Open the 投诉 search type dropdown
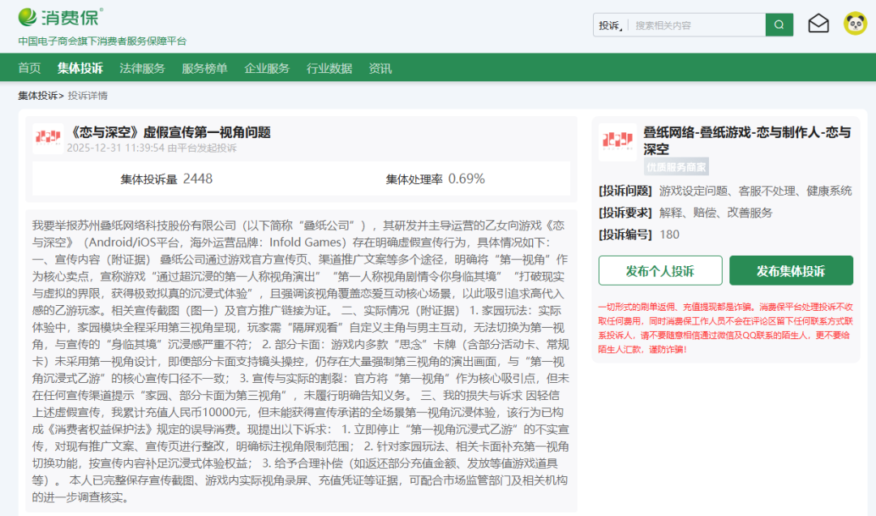 tap(611, 25)
